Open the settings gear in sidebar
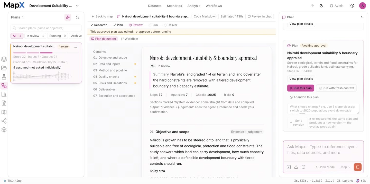The width and height of the screenshot is (370, 184). point(4,130)
